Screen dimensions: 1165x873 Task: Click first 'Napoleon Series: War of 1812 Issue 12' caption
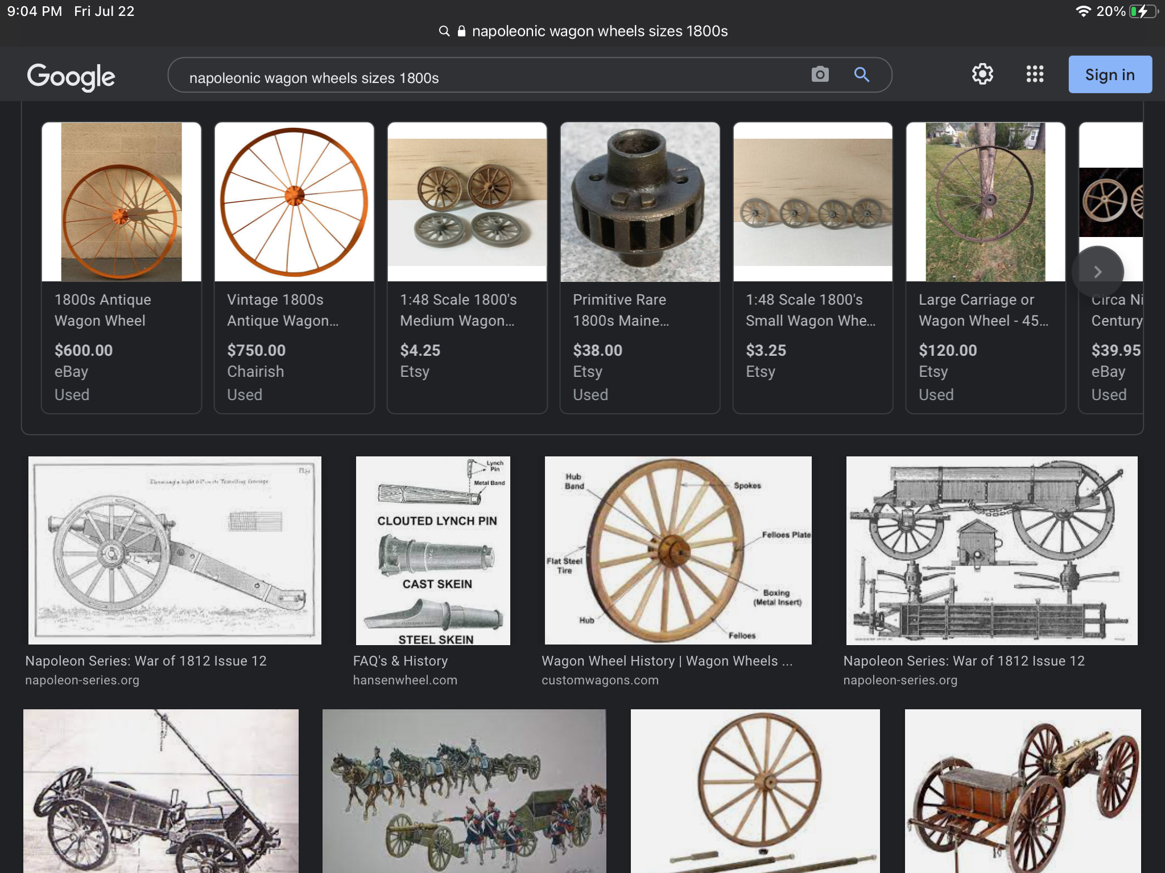pyautogui.click(x=146, y=661)
